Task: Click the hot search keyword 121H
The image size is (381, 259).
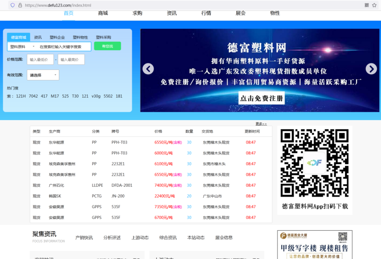Action: (21, 96)
